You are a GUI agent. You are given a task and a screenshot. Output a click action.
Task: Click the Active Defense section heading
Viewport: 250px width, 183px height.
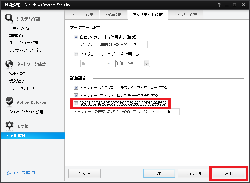coord(31,103)
